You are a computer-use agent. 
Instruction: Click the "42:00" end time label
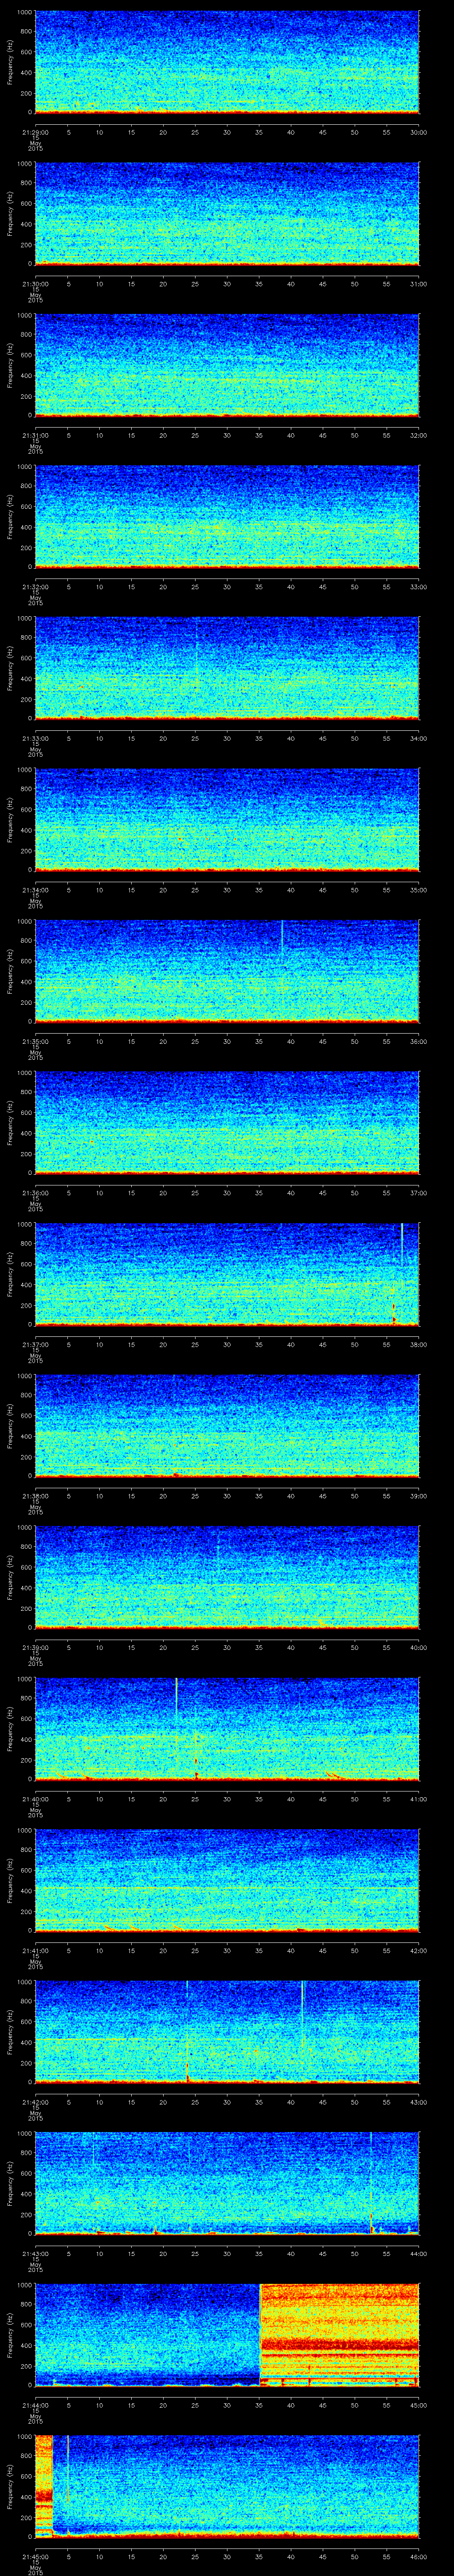coord(418,1950)
